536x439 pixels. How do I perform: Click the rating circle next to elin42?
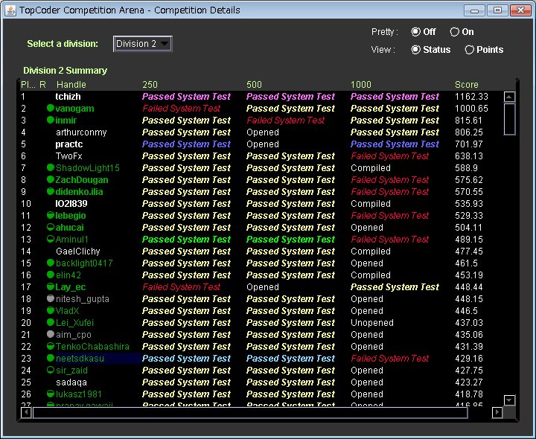51,275
